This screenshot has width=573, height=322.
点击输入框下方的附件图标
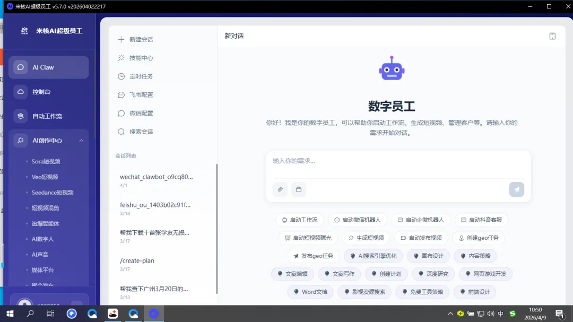280,189
